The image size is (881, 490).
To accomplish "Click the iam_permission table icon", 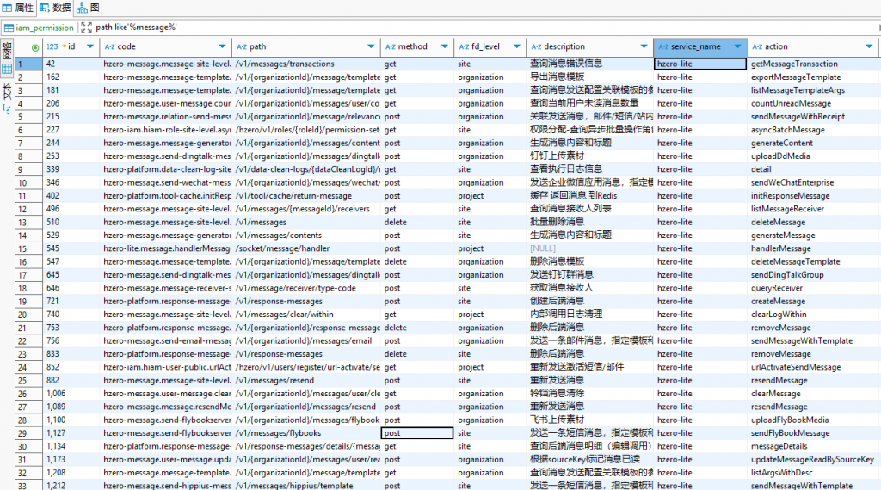I will click(x=9, y=28).
